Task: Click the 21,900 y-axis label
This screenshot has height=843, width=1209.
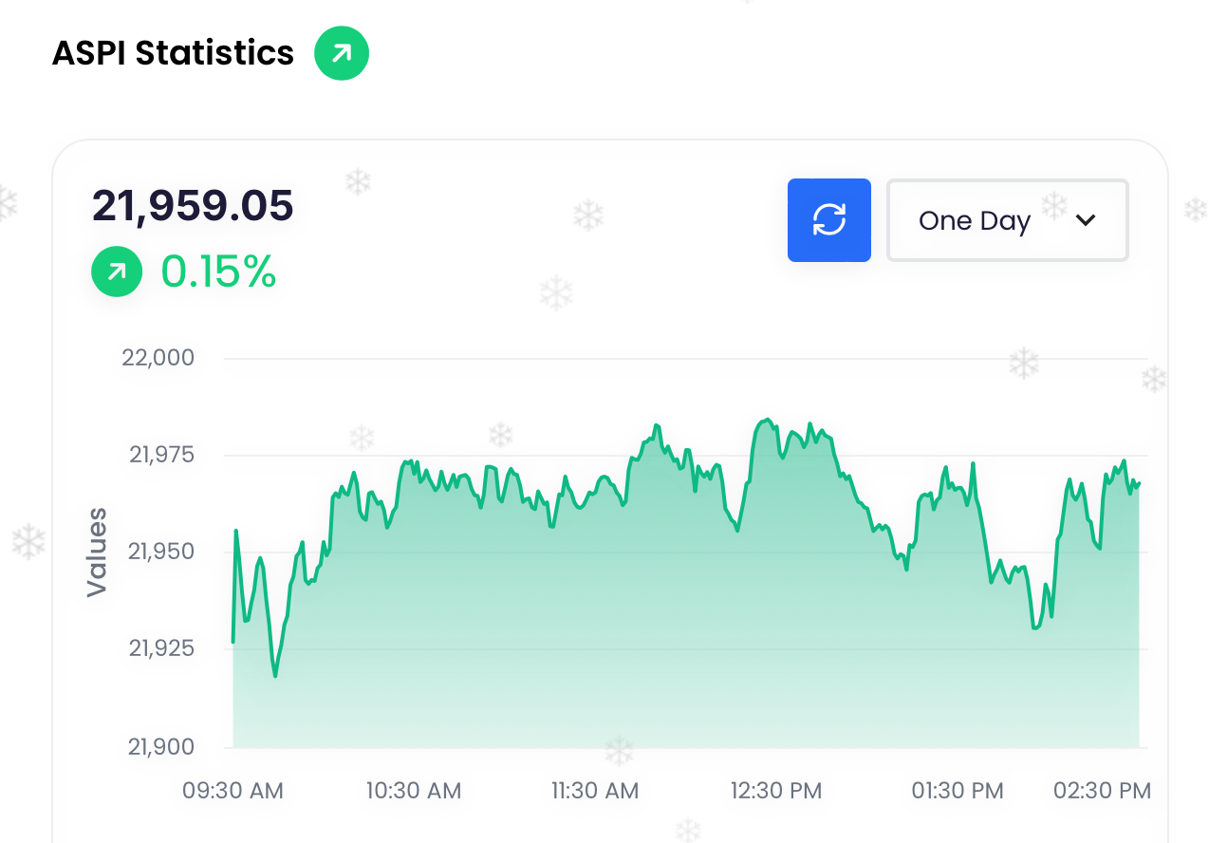Action: (161, 747)
